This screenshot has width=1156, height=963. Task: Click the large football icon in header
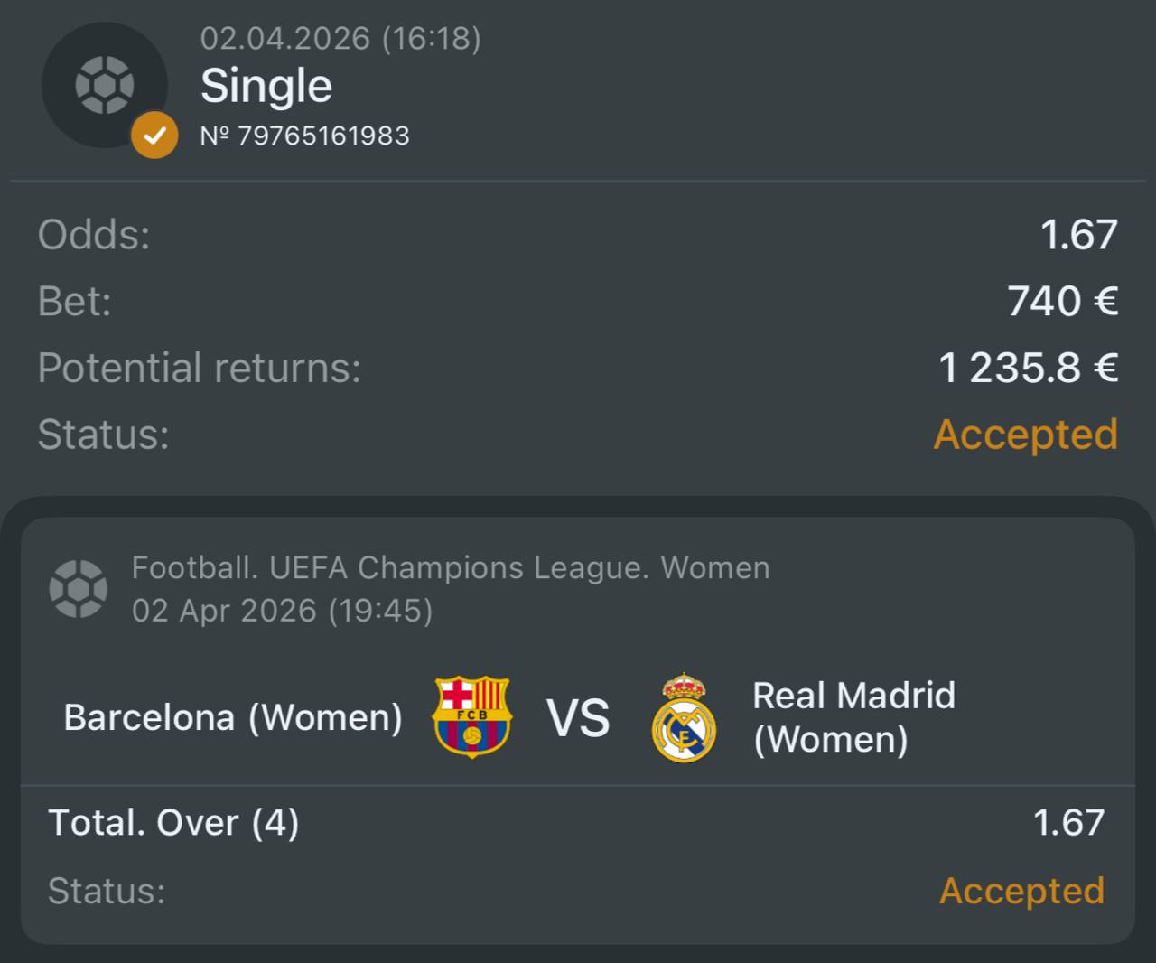105,85
